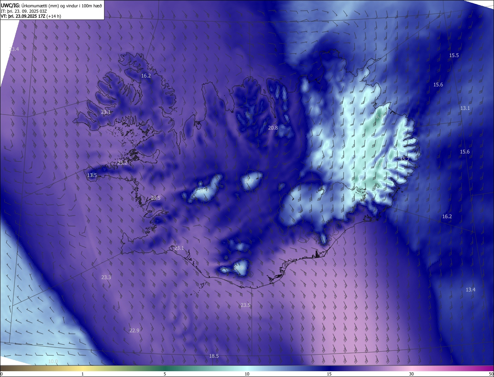
Task: Click the colour scale above the '15' tick
Action: click(329, 368)
